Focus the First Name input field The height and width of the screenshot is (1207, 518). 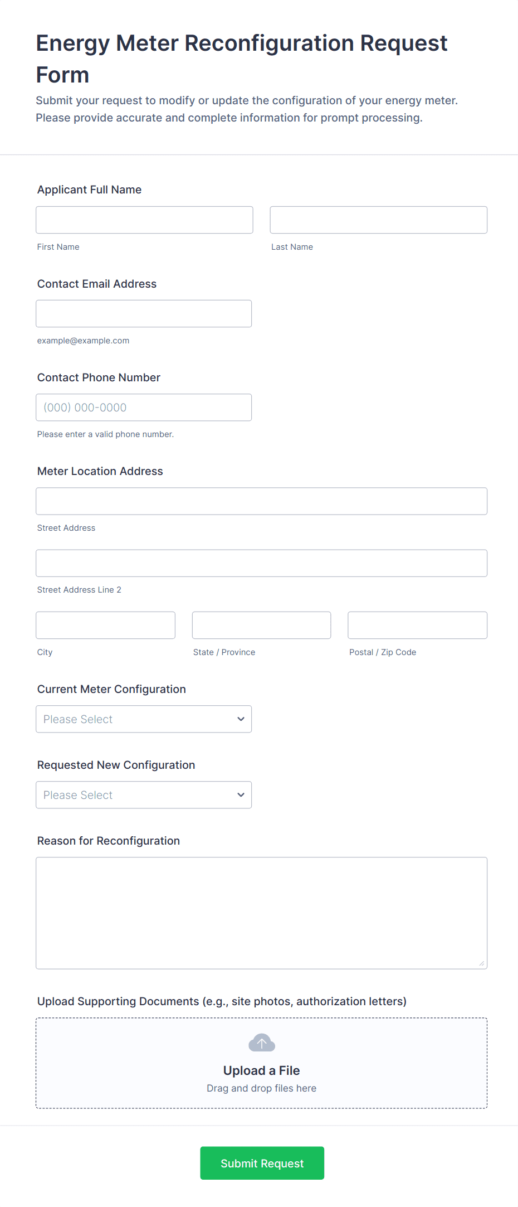coord(144,220)
